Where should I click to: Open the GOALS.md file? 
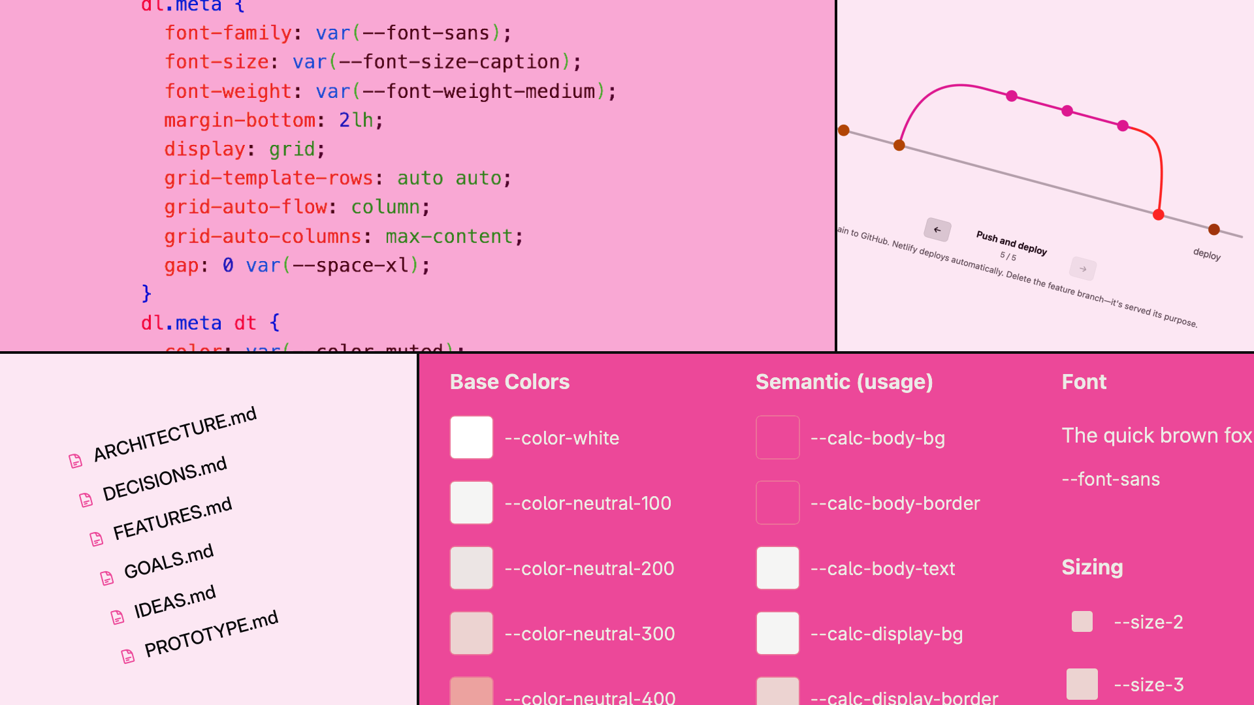169,561
